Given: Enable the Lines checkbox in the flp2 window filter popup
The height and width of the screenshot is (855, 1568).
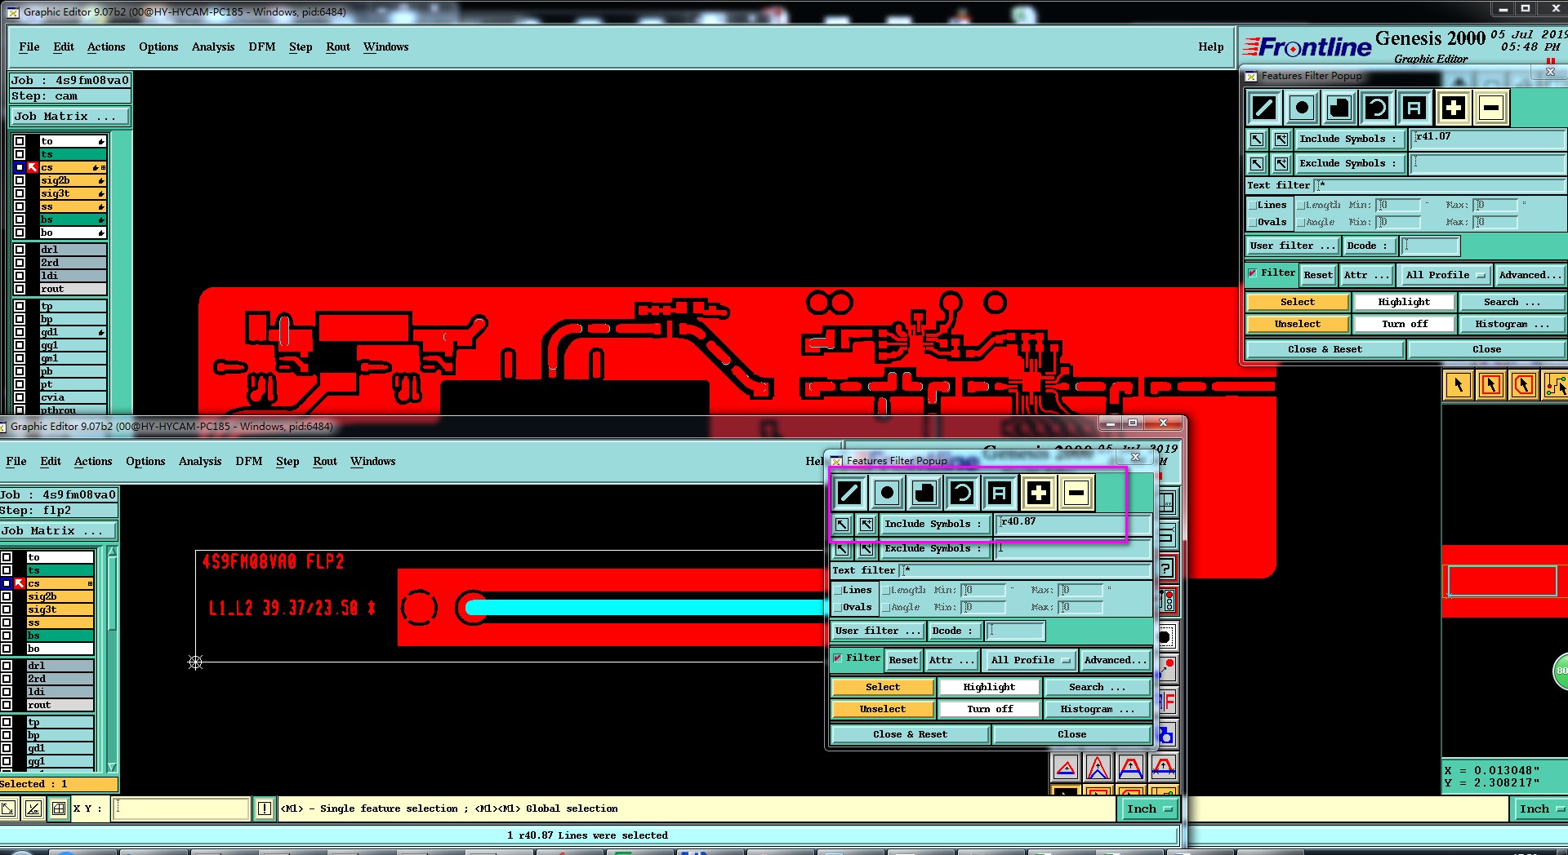Looking at the screenshot, I should (838, 591).
